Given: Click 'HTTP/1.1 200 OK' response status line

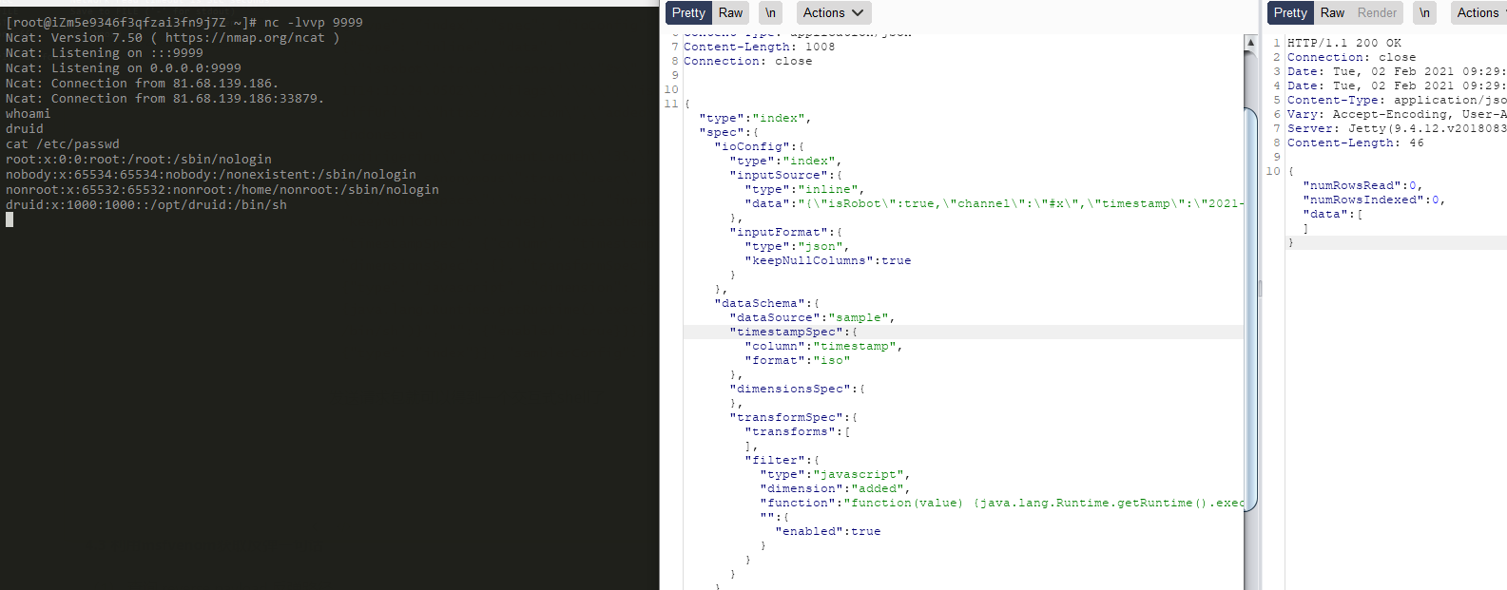Looking at the screenshot, I should [x=1343, y=43].
